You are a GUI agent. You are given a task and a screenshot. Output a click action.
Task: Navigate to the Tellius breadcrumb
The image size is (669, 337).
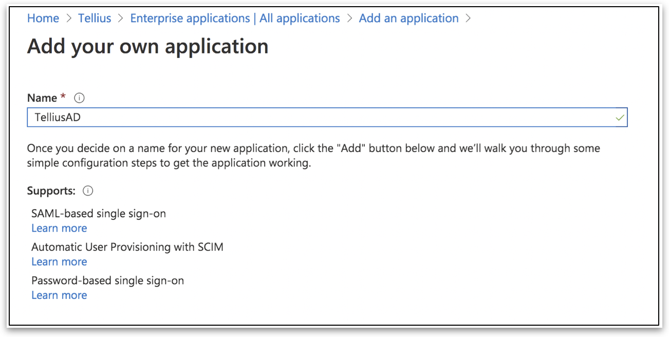coord(95,18)
